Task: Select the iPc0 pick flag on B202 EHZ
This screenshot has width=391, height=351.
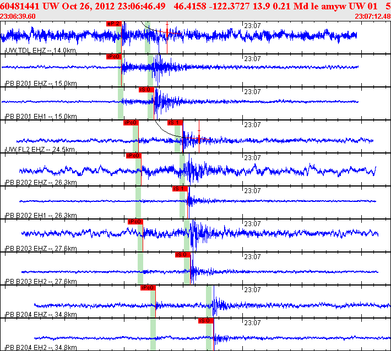Action: point(134,156)
